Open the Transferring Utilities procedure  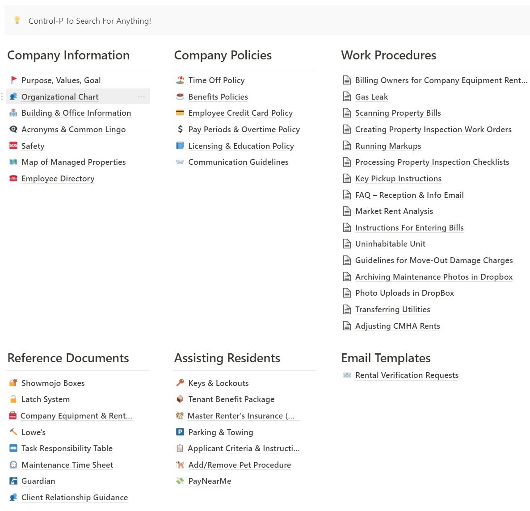click(x=393, y=309)
